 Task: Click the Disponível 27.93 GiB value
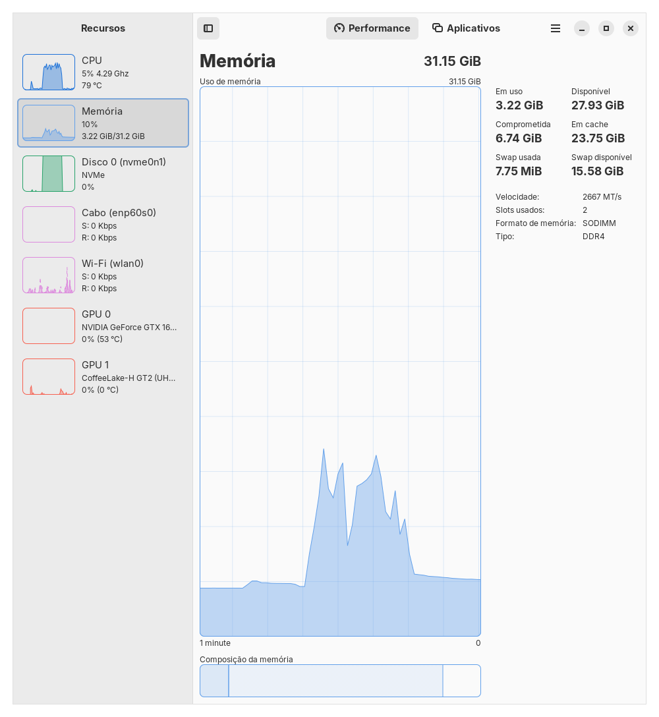(x=598, y=105)
